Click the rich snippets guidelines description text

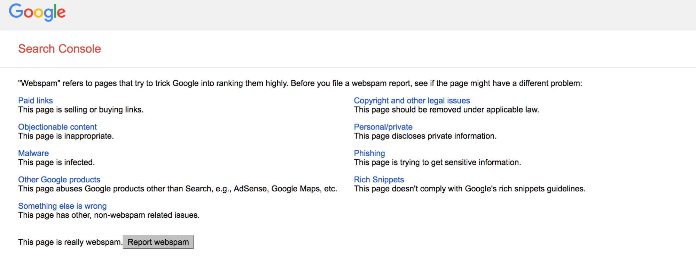pos(470,189)
